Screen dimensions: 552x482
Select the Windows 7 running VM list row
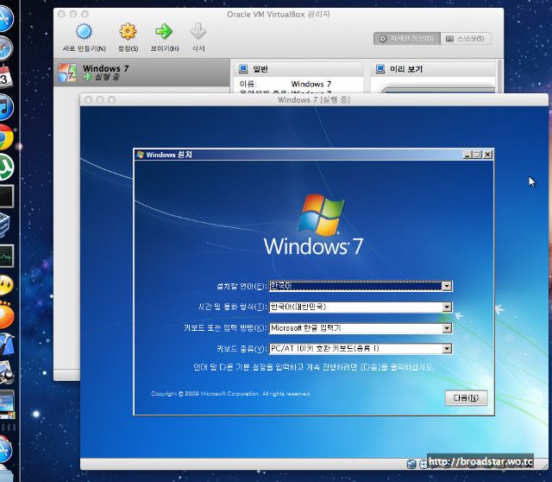[141, 73]
